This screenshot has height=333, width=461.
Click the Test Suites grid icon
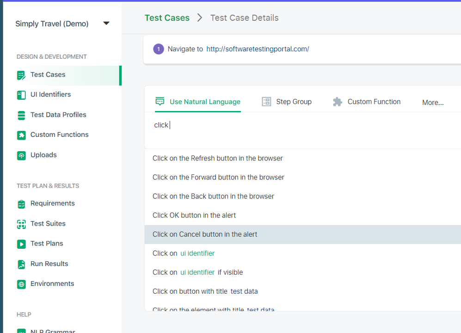click(21, 224)
